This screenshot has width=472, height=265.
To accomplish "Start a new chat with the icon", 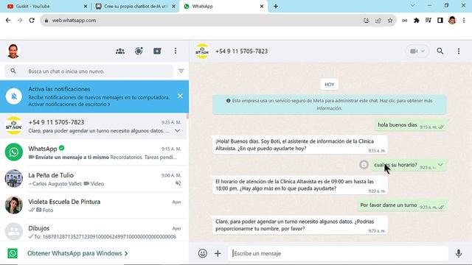I will point(157,51).
